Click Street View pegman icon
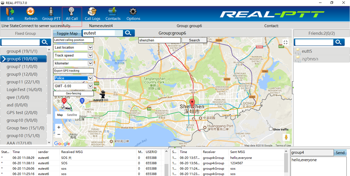 [286, 137]
